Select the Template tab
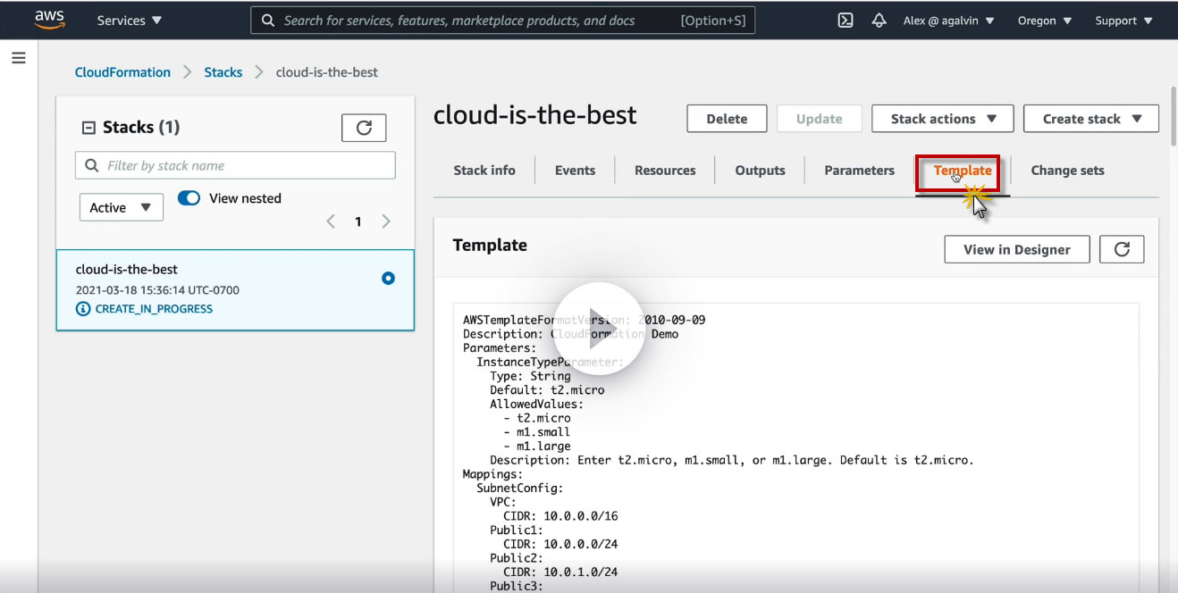Viewport: 1178px width, 593px height. point(963,171)
